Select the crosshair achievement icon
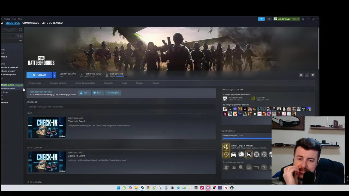 click(x=257, y=155)
